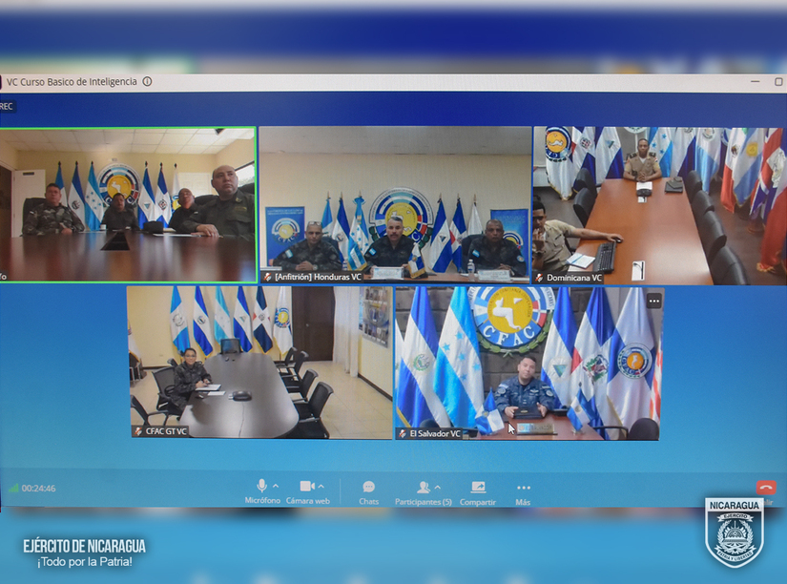Click the Compartir screen share icon

tap(478, 488)
